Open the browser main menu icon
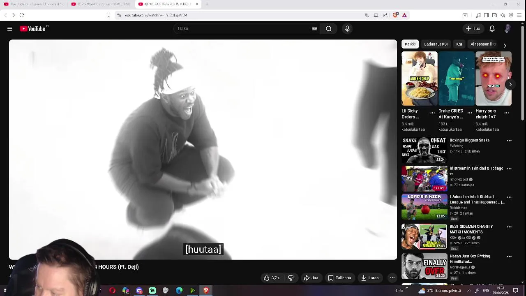526x296 pixels. [x=519, y=15]
